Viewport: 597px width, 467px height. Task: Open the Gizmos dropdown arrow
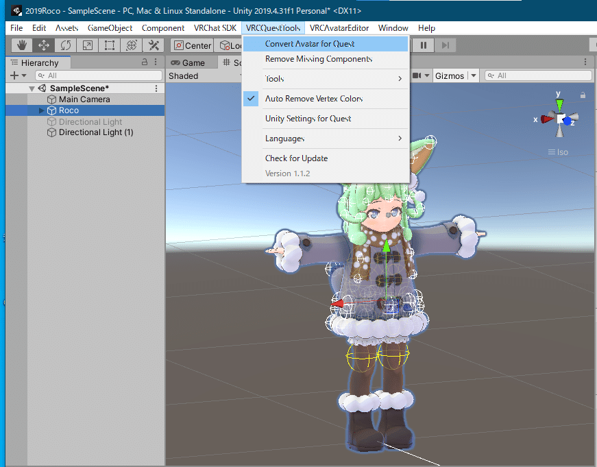(x=473, y=76)
